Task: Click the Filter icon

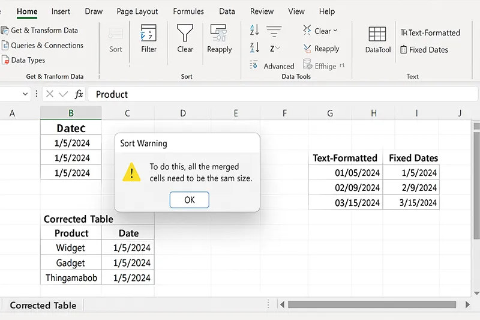Action: click(x=148, y=33)
